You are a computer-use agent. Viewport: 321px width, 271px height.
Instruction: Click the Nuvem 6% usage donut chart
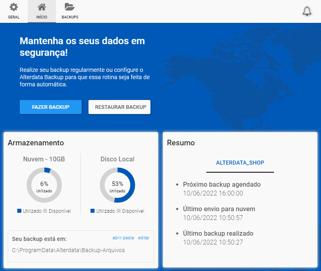click(x=44, y=185)
